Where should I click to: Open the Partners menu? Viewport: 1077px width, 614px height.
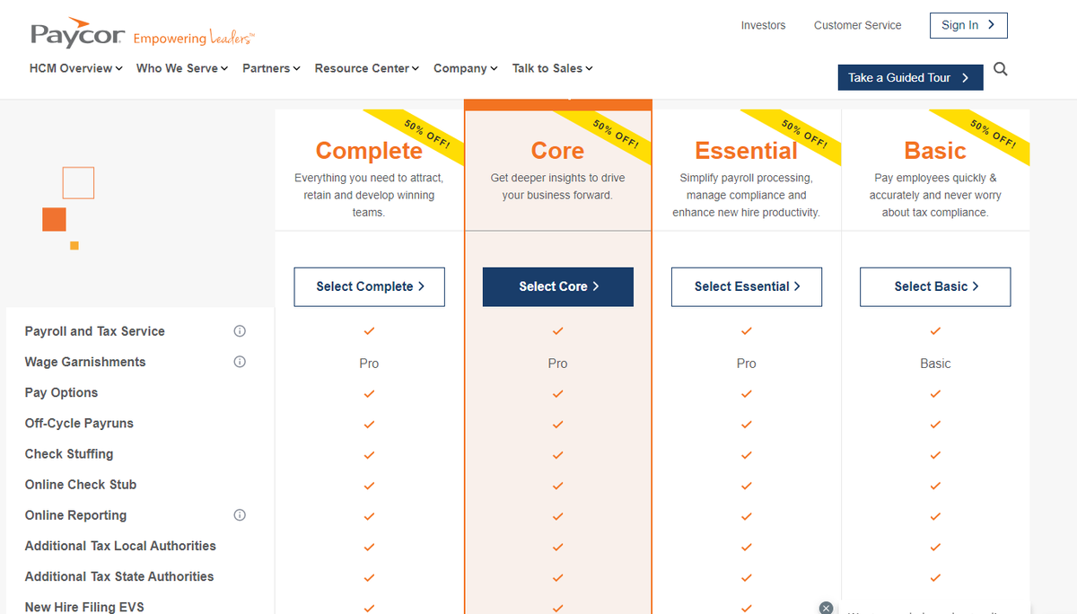(271, 68)
